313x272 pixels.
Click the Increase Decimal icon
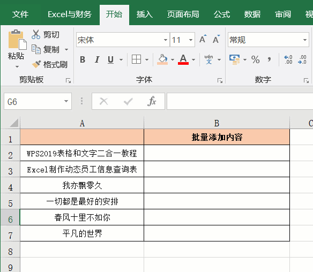pos(288,59)
